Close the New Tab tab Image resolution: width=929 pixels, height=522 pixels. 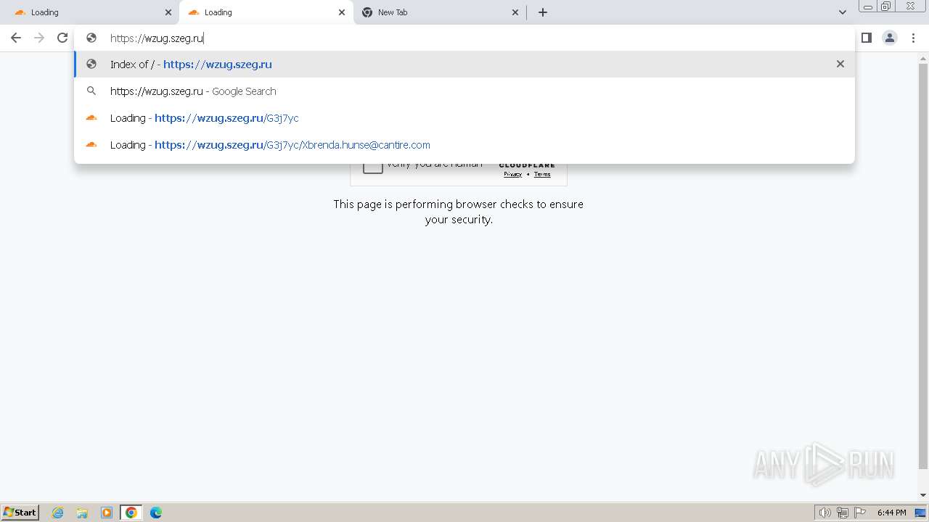(515, 12)
